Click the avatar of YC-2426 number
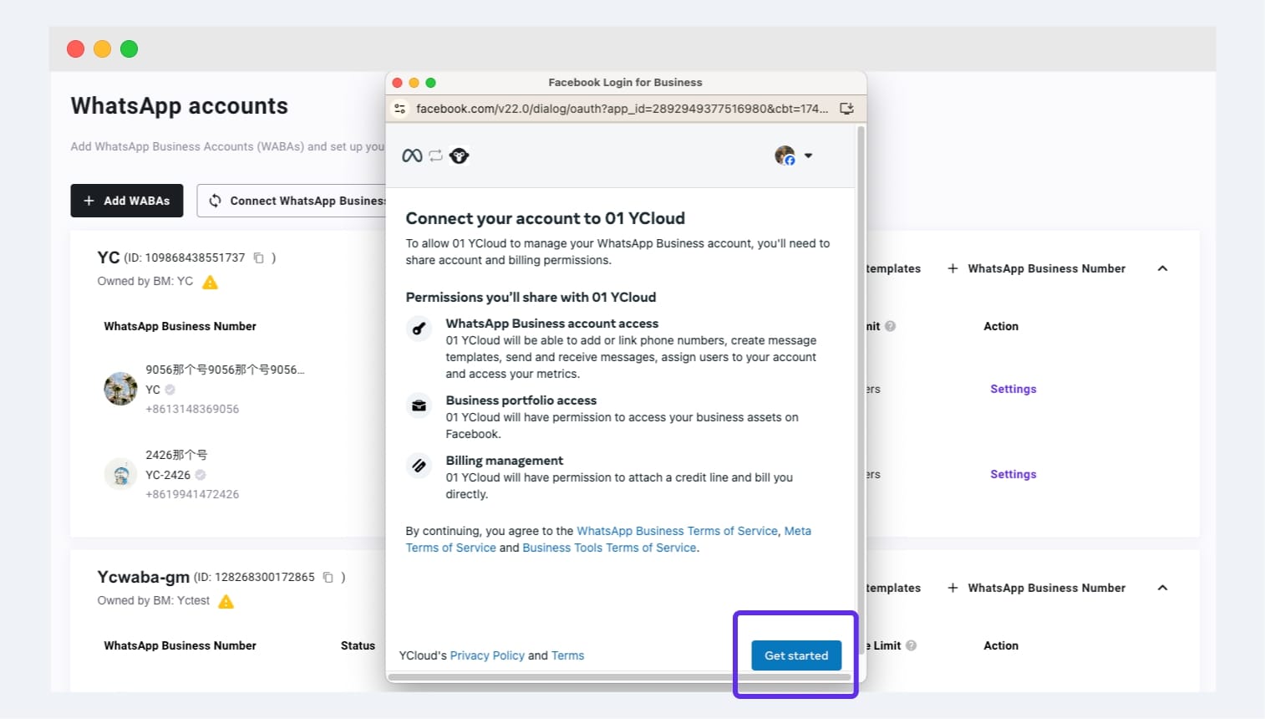This screenshot has height=719, width=1265. pos(120,474)
